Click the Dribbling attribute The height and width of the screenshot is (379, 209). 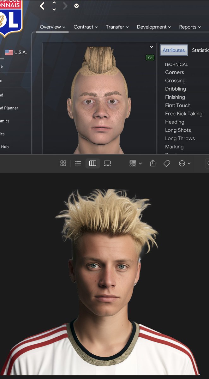pos(176,89)
